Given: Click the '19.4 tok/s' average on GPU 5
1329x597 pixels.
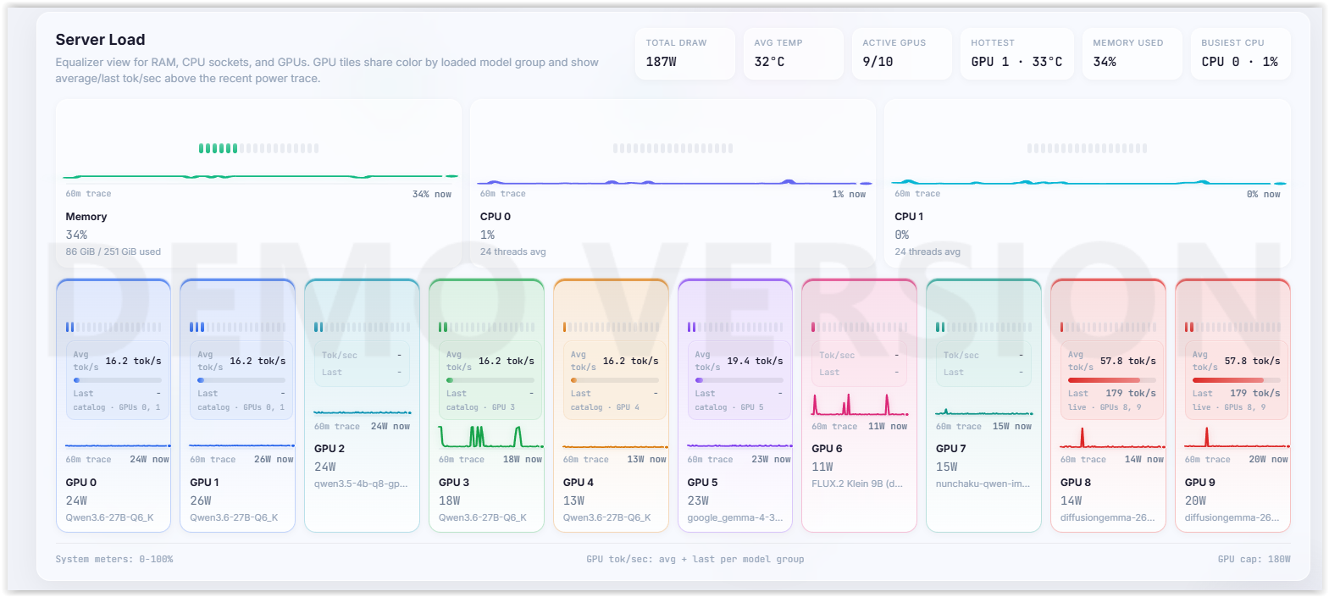Looking at the screenshot, I should pyautogui.click(x=755, y=361).
